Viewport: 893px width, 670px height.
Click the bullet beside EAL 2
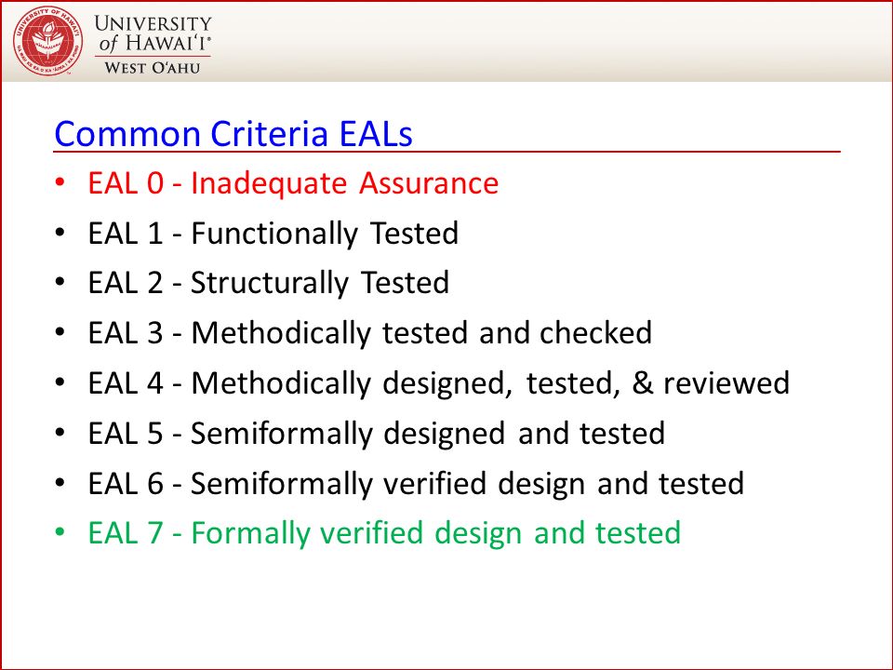coord(60,283)
